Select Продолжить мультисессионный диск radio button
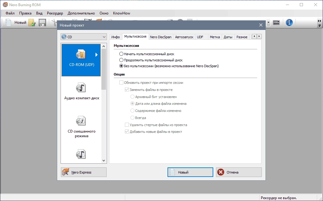Viewport: 323px width, 201px height. click(x=121, y=60)
